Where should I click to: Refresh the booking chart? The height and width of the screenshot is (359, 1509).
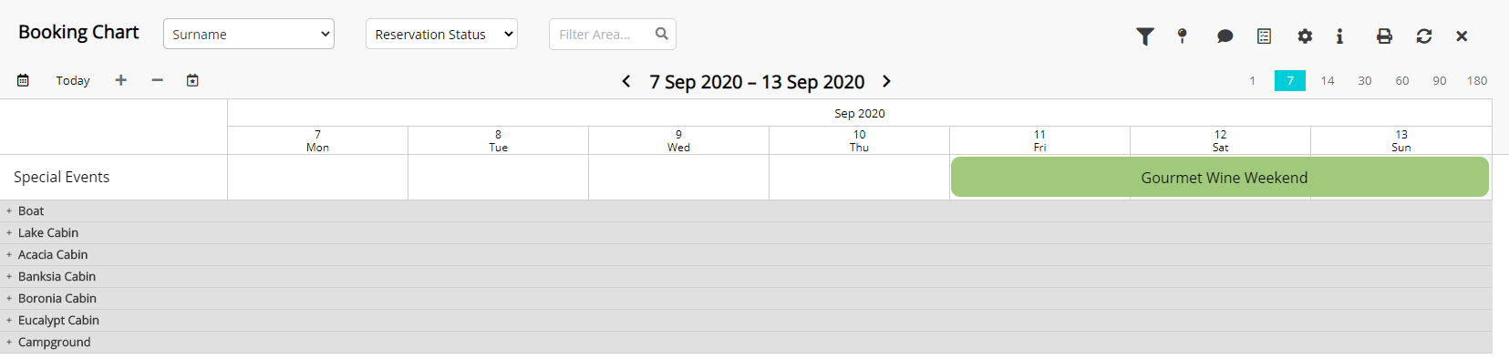point(1424,36)
